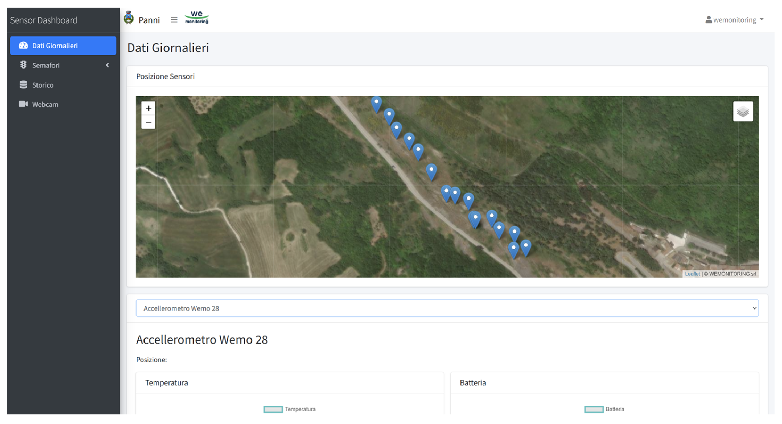The height and width of the screenshot is (424, 782).
Task: Expand the wemonitoring user menu
Action: [734, 20]
